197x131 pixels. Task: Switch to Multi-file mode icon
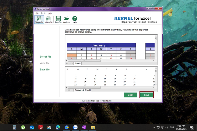coord(49,20)
